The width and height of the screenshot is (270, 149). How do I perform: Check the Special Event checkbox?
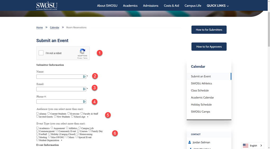(x=77, y=137)
